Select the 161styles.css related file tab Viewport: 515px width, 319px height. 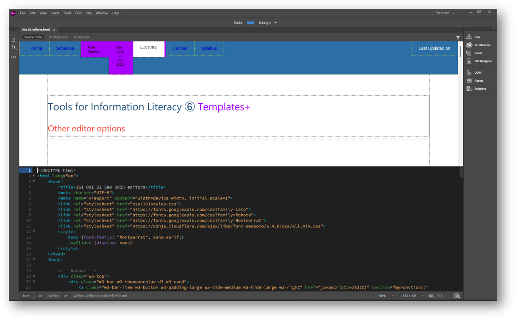click(x=58, y=37)
